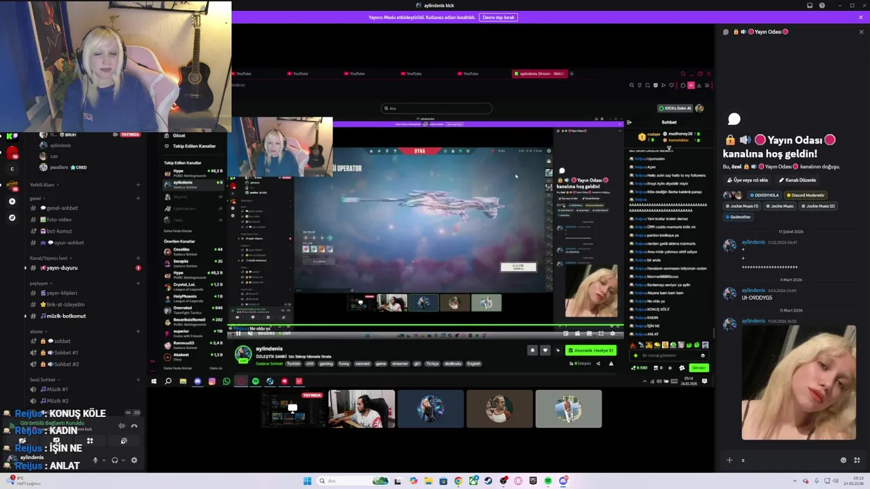
Task: Click "Kanalı Düzenle" button
Action: pos(797,180)
